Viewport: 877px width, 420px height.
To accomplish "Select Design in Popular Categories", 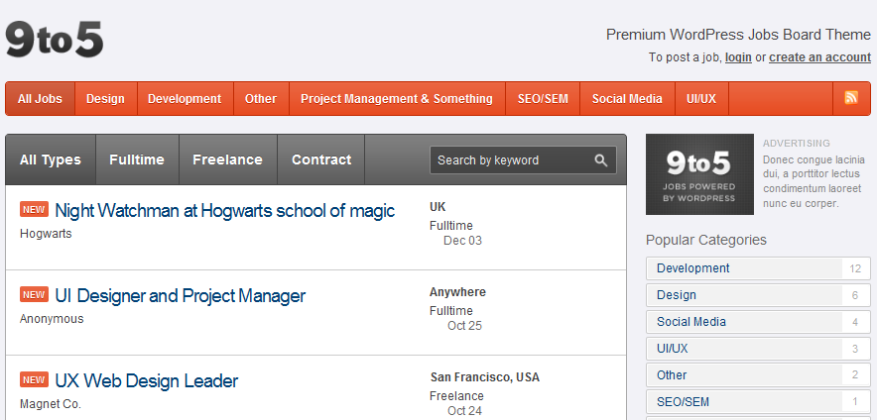I will [x=758, y=295].
